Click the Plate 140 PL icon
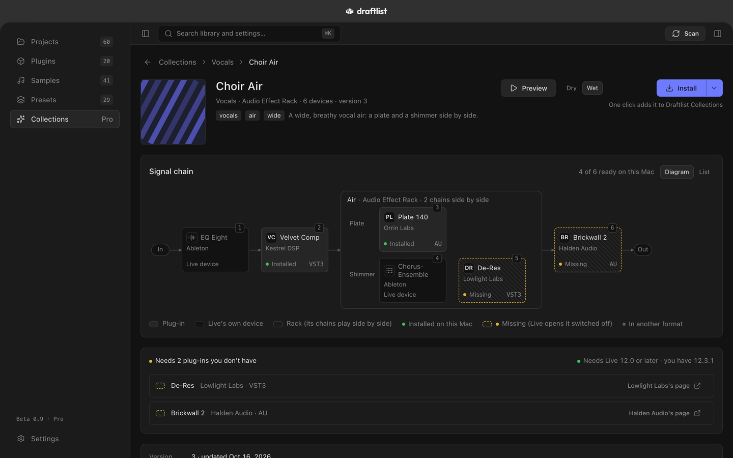This screenshot has height=458, width=733. [x=389, y=217]
